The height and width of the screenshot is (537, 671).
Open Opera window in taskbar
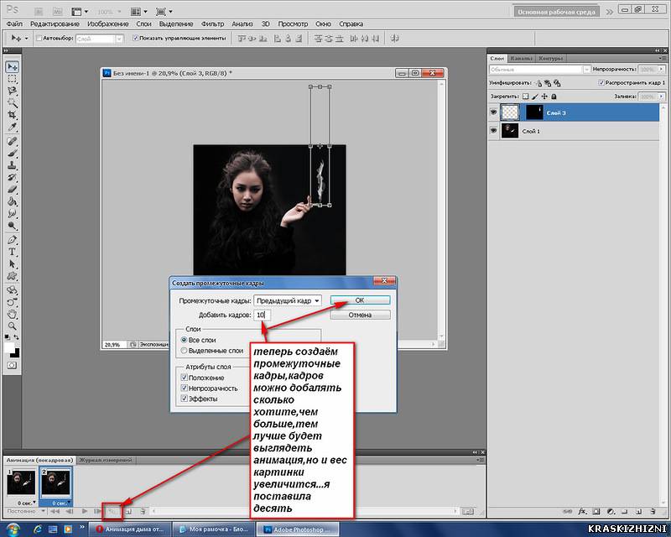131,529
